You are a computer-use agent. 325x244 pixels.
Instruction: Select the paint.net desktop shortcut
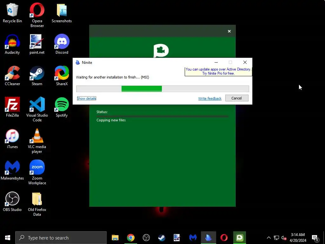click(37, 44)
